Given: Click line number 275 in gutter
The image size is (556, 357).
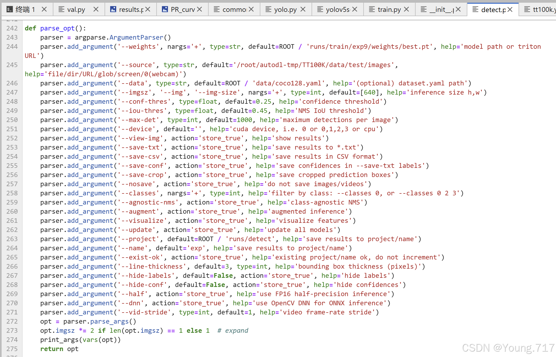Looking at the screenshot, I should (12, 349).
